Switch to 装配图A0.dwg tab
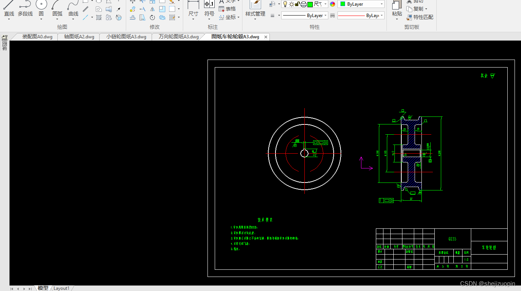 [x=37, y=37]
